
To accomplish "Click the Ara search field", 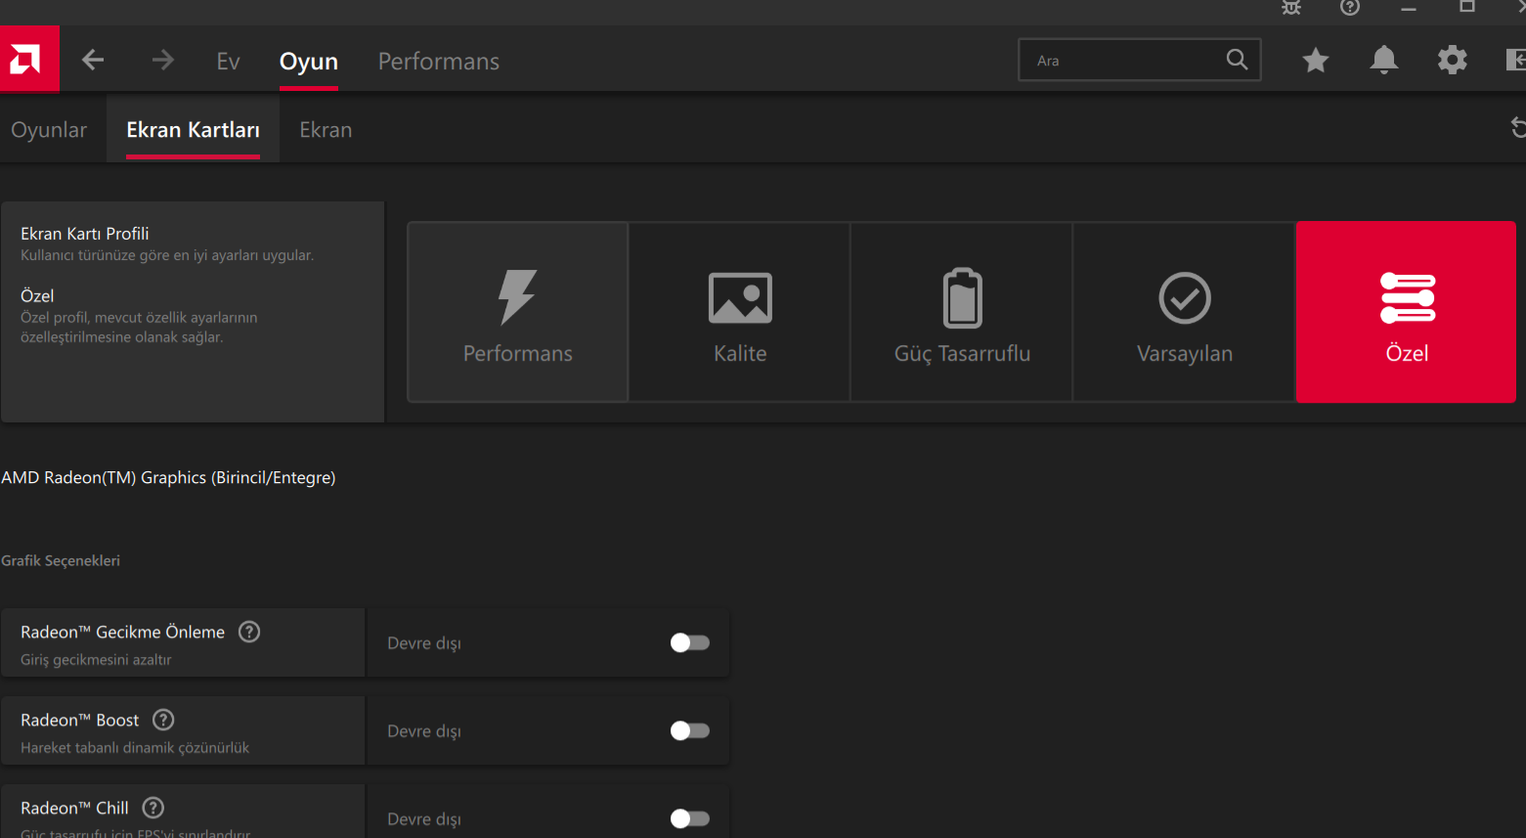I will click(1140, 60).
